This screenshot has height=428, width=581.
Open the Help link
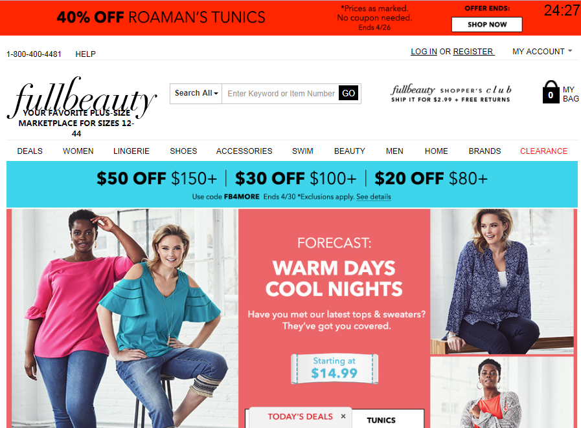pos(85,54)
